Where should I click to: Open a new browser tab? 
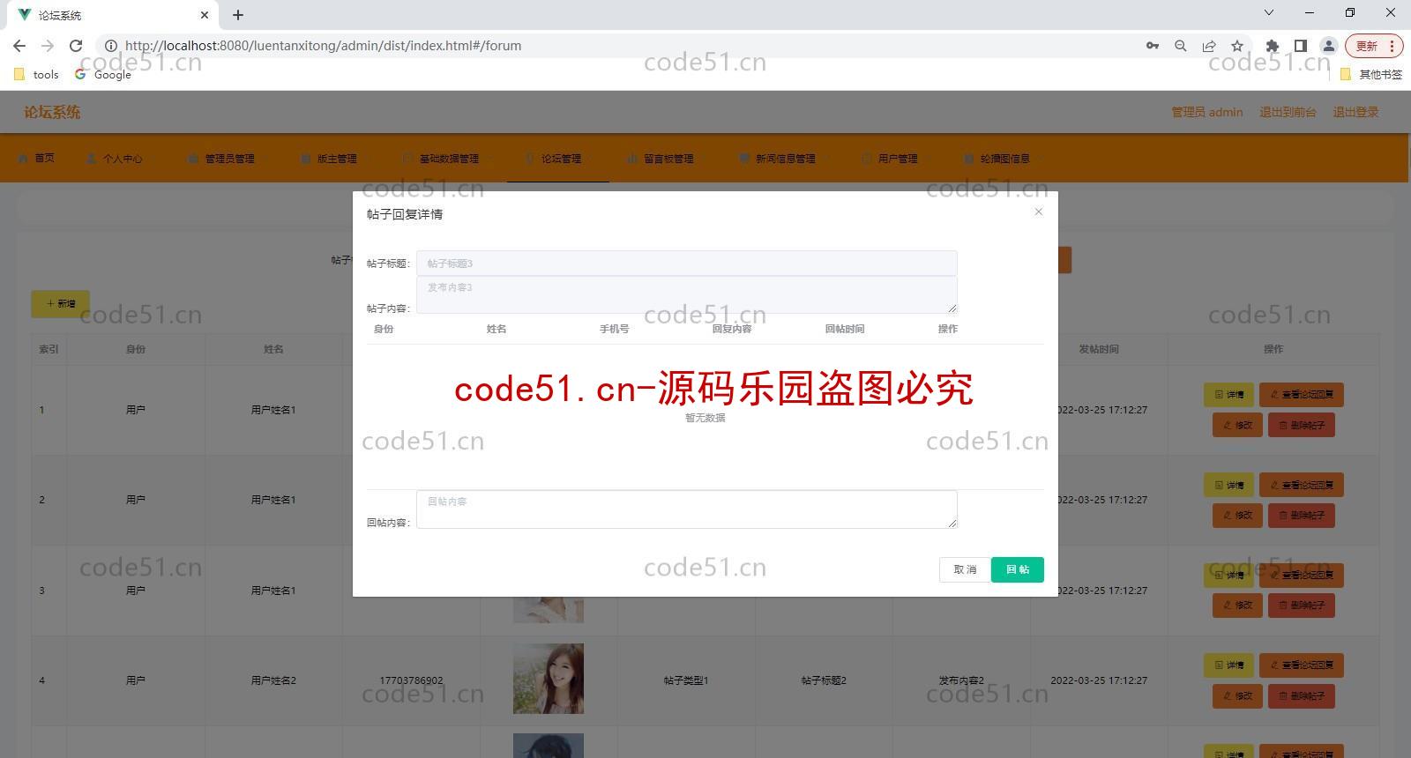pos(238,15)
